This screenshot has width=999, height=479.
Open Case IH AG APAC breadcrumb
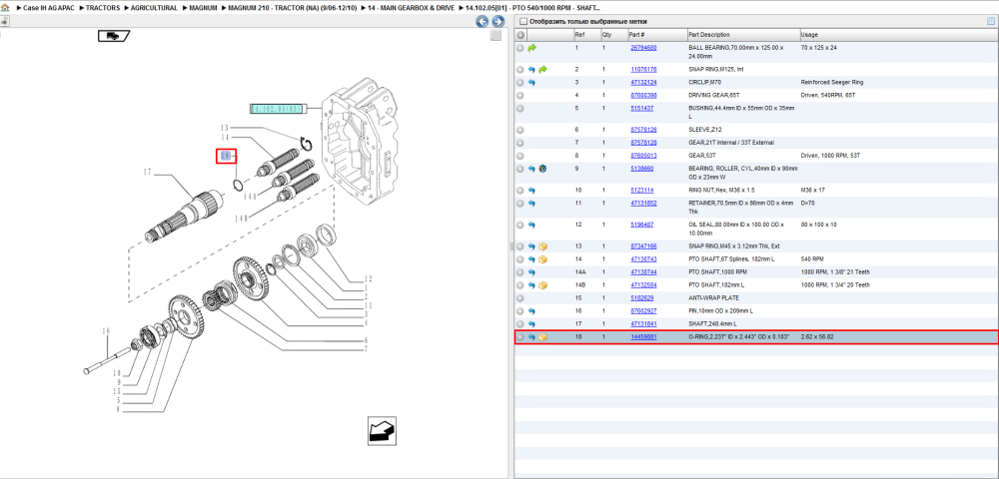[x=47, y=8]
